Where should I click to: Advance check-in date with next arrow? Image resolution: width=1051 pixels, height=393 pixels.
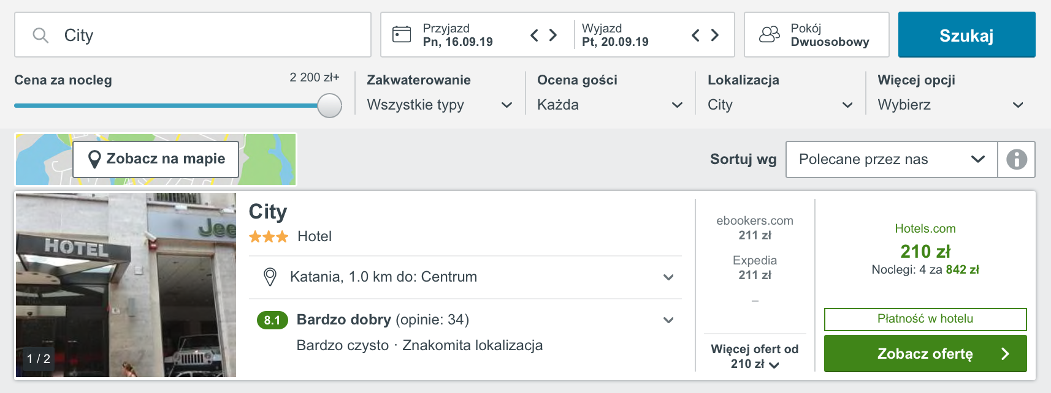point(553,36)
